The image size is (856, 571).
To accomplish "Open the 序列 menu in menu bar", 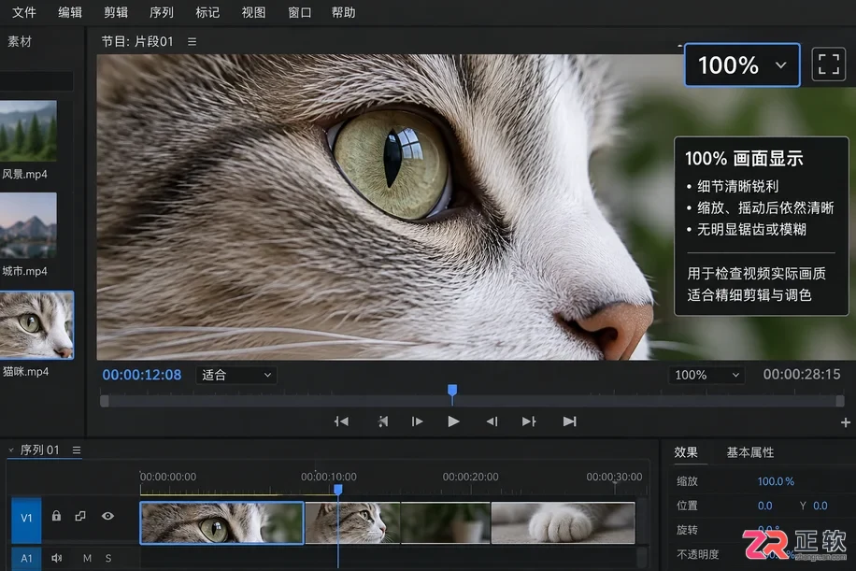I will point(161,12).
